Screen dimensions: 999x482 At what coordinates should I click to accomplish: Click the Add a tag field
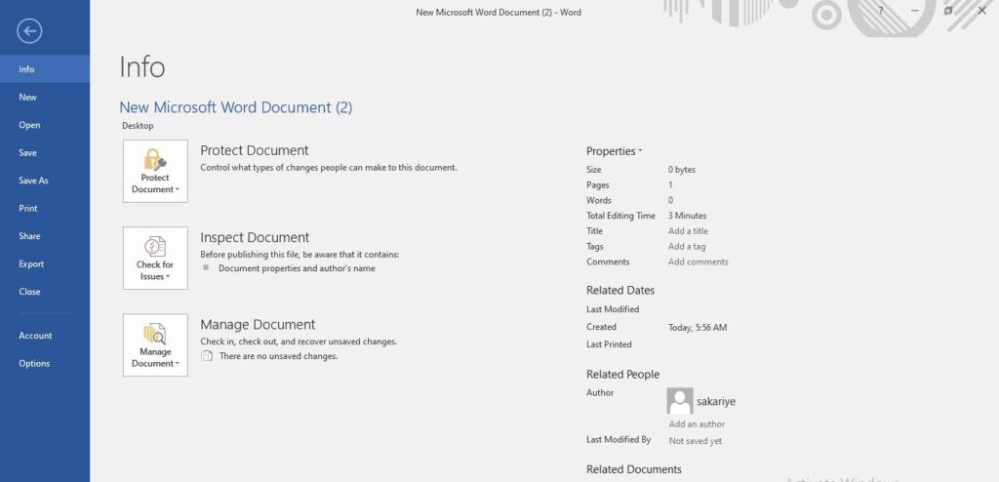pyautogui.click(x=687, y=247)
